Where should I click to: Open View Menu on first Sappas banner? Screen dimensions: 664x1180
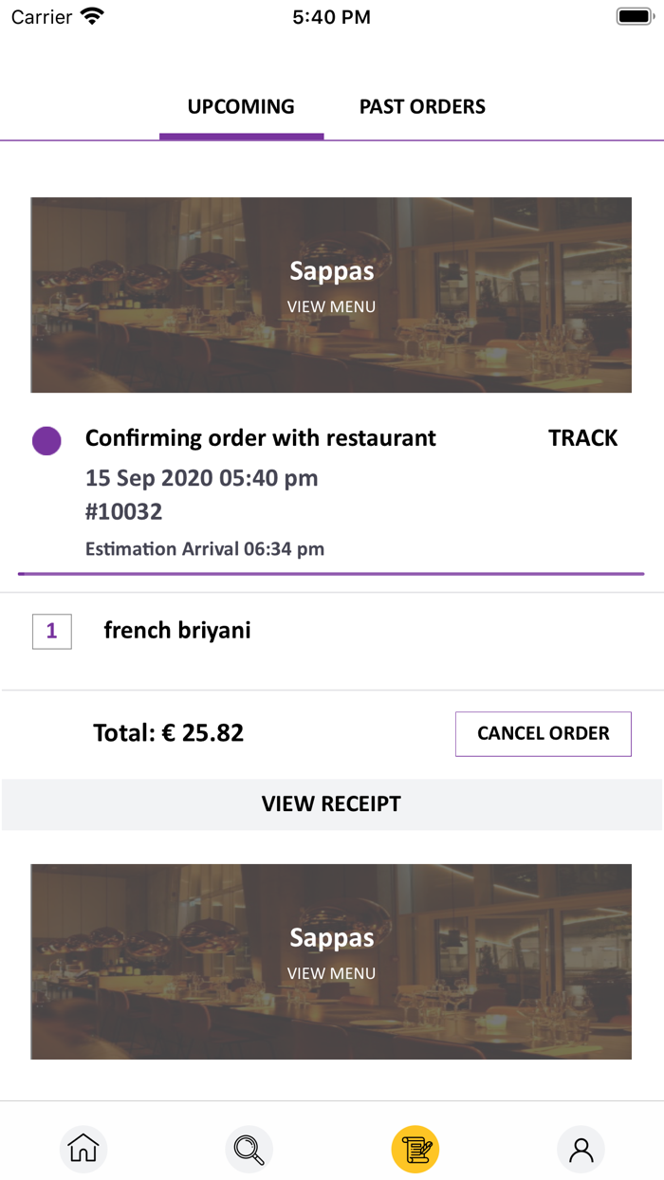coord(331,307)
